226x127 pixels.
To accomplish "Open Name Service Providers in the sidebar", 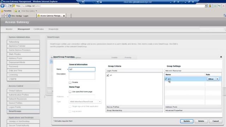I will (x=23, y=50).
